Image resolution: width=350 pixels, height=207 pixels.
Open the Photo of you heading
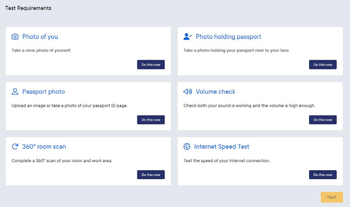pyautogui.click(x=40, y=37)
